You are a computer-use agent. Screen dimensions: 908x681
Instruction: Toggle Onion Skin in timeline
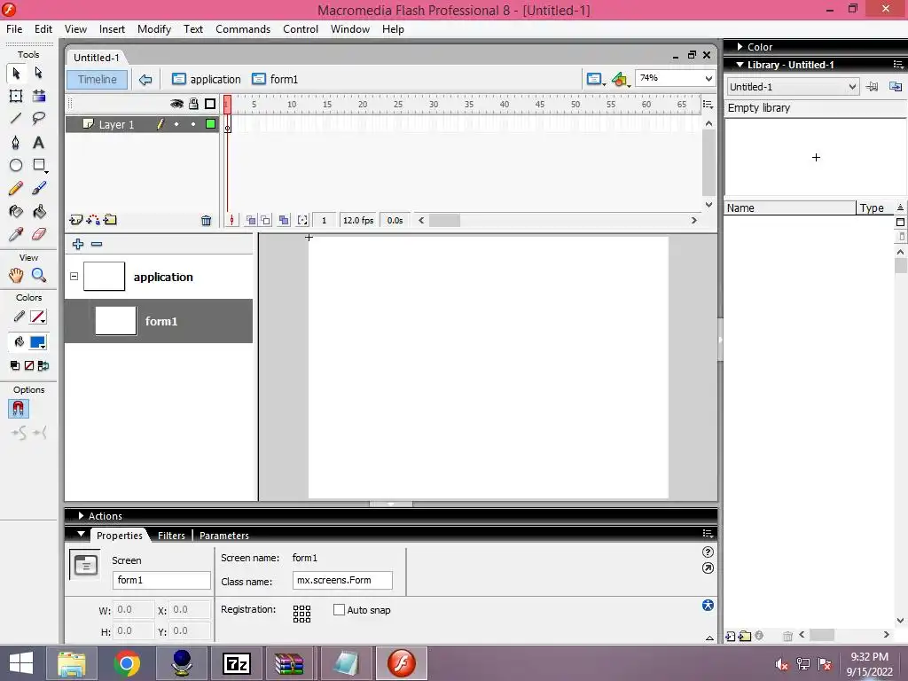251,220
